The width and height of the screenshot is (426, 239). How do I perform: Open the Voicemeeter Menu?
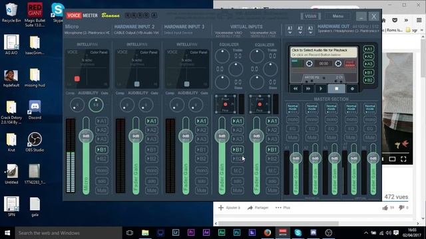pos(338,16)
